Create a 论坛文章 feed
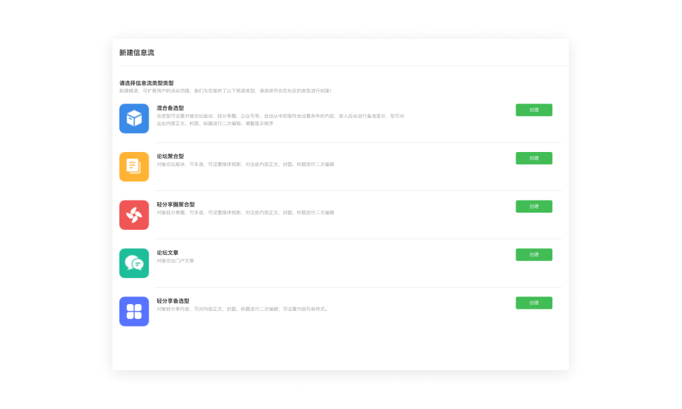Image resolution: width=682 pixels, height=409 pixels. [x=534, y=255]
